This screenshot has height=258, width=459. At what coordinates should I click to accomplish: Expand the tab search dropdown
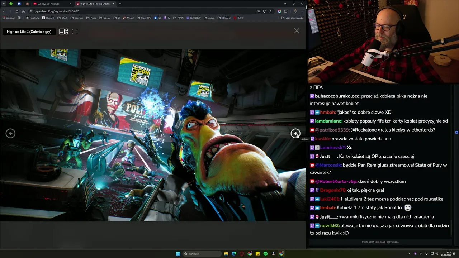point(4,4)
